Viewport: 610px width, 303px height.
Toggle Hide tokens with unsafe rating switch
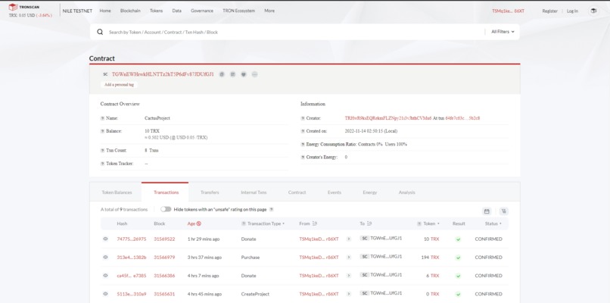click(166, 209)
